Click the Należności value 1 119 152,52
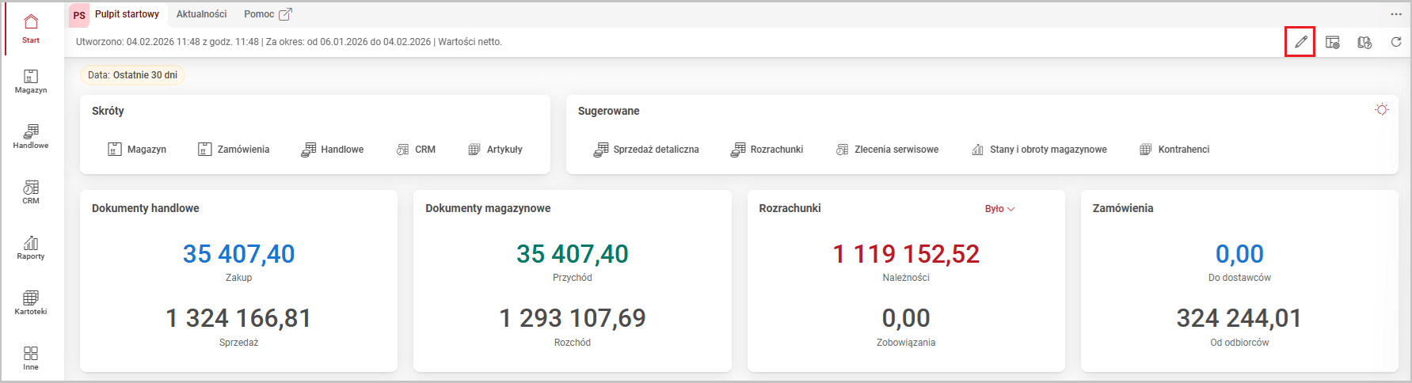 point(906,254)
